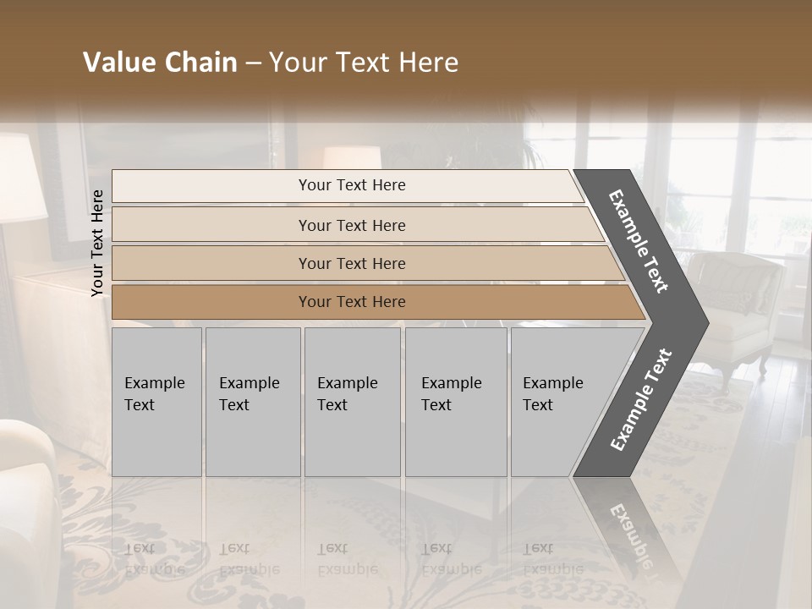
Task: Select the fourth gray "Example Text" box
Action: point(455,401)
